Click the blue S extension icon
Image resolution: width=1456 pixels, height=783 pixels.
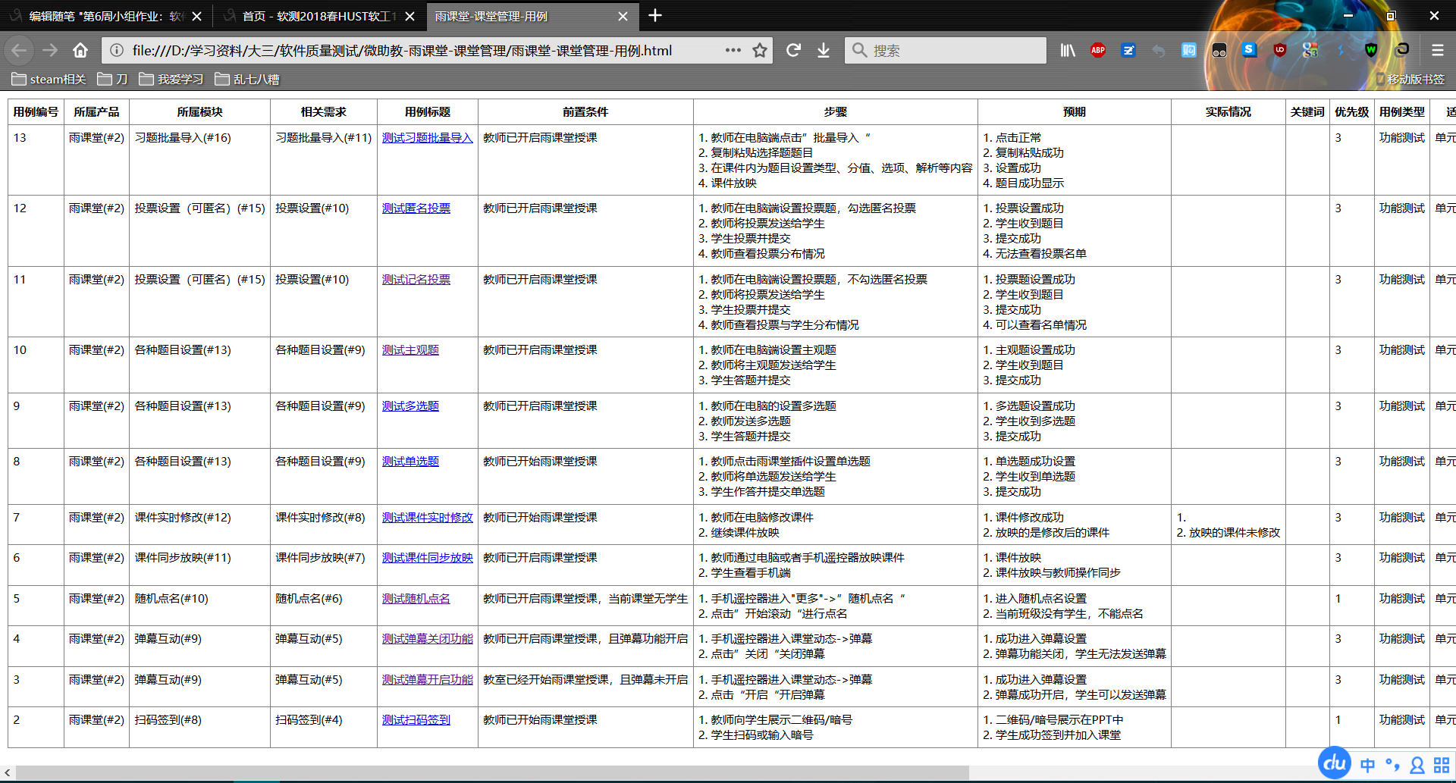tap(1250, 50)
